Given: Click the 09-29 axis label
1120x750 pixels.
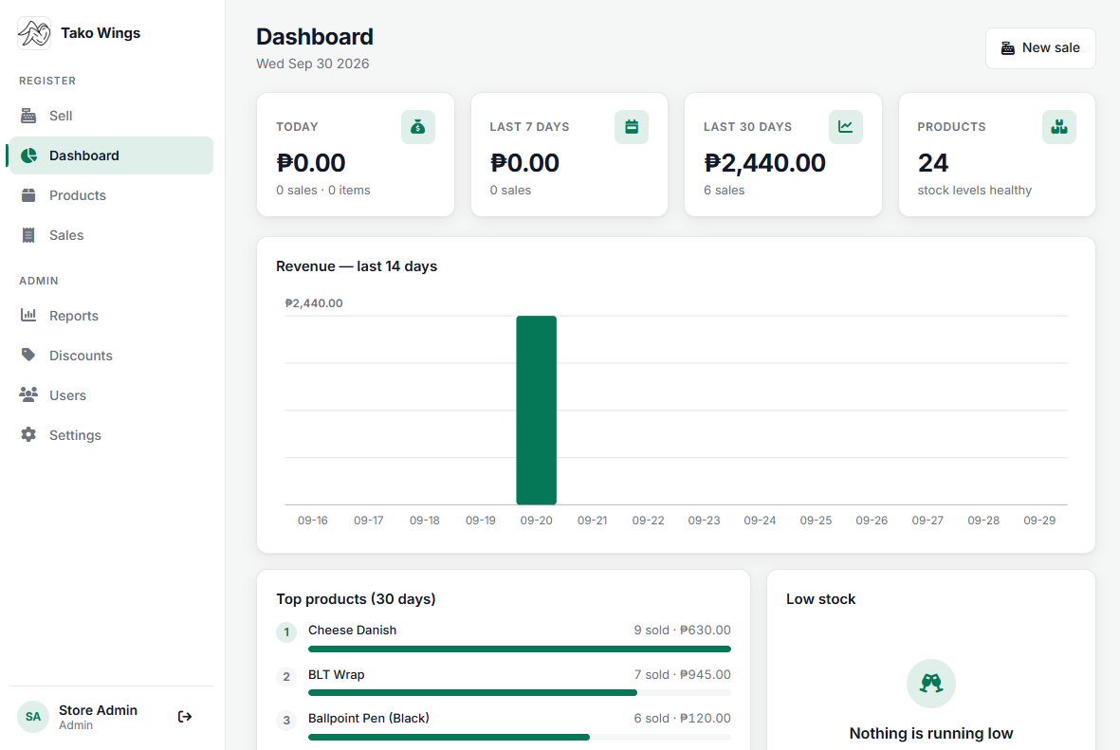Looking at the screenshot, I should (1039, 520).
